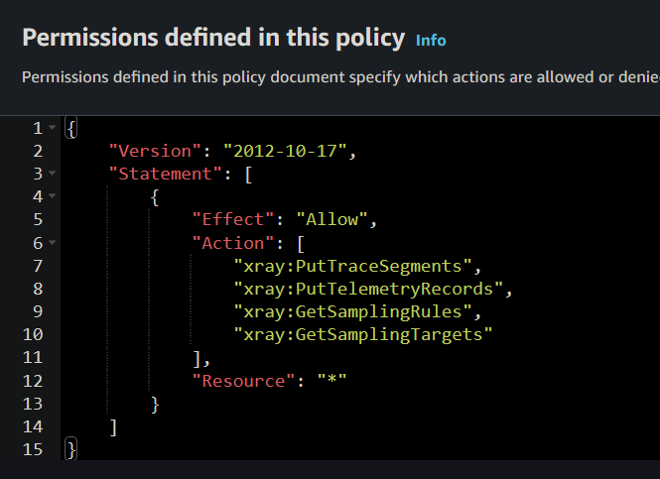Open the Info link beside the heading
Image resolution: width=660 pixels, height=479 pixels.
431,41
